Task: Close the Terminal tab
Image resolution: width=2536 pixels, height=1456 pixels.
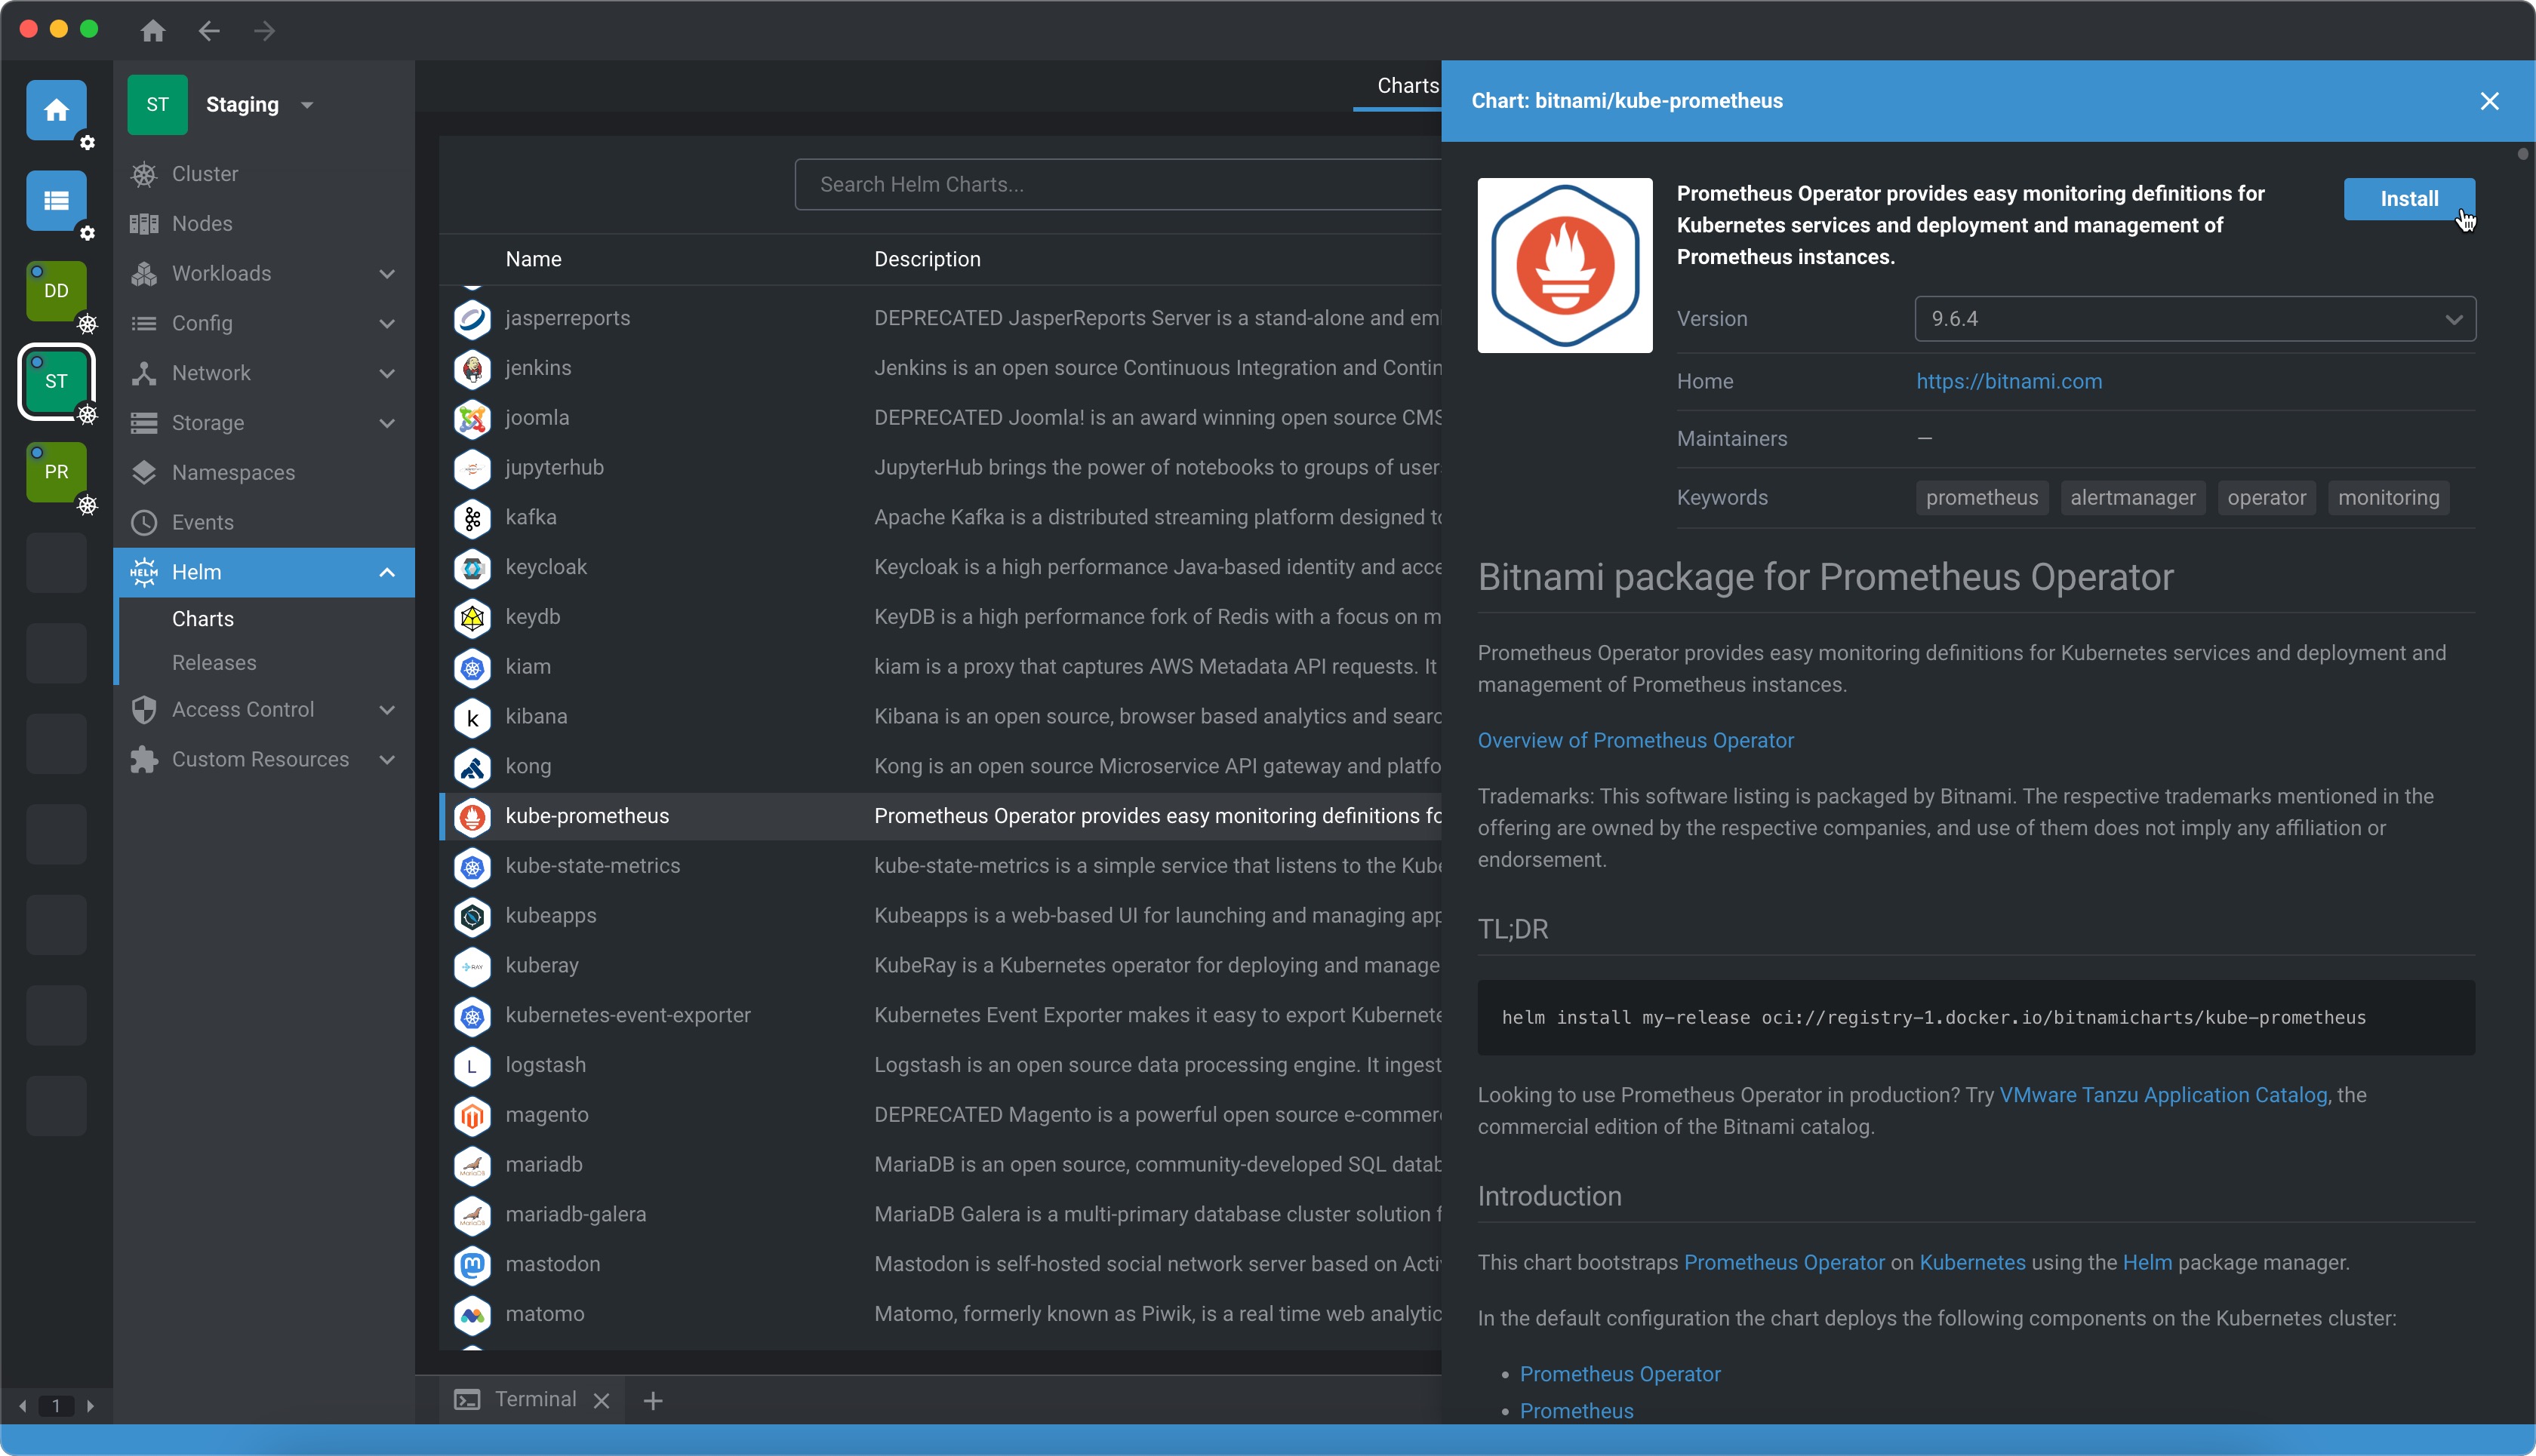Action: pos(602,1400)
